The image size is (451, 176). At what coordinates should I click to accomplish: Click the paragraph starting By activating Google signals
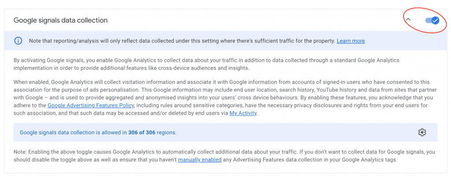tap(206, 64)
